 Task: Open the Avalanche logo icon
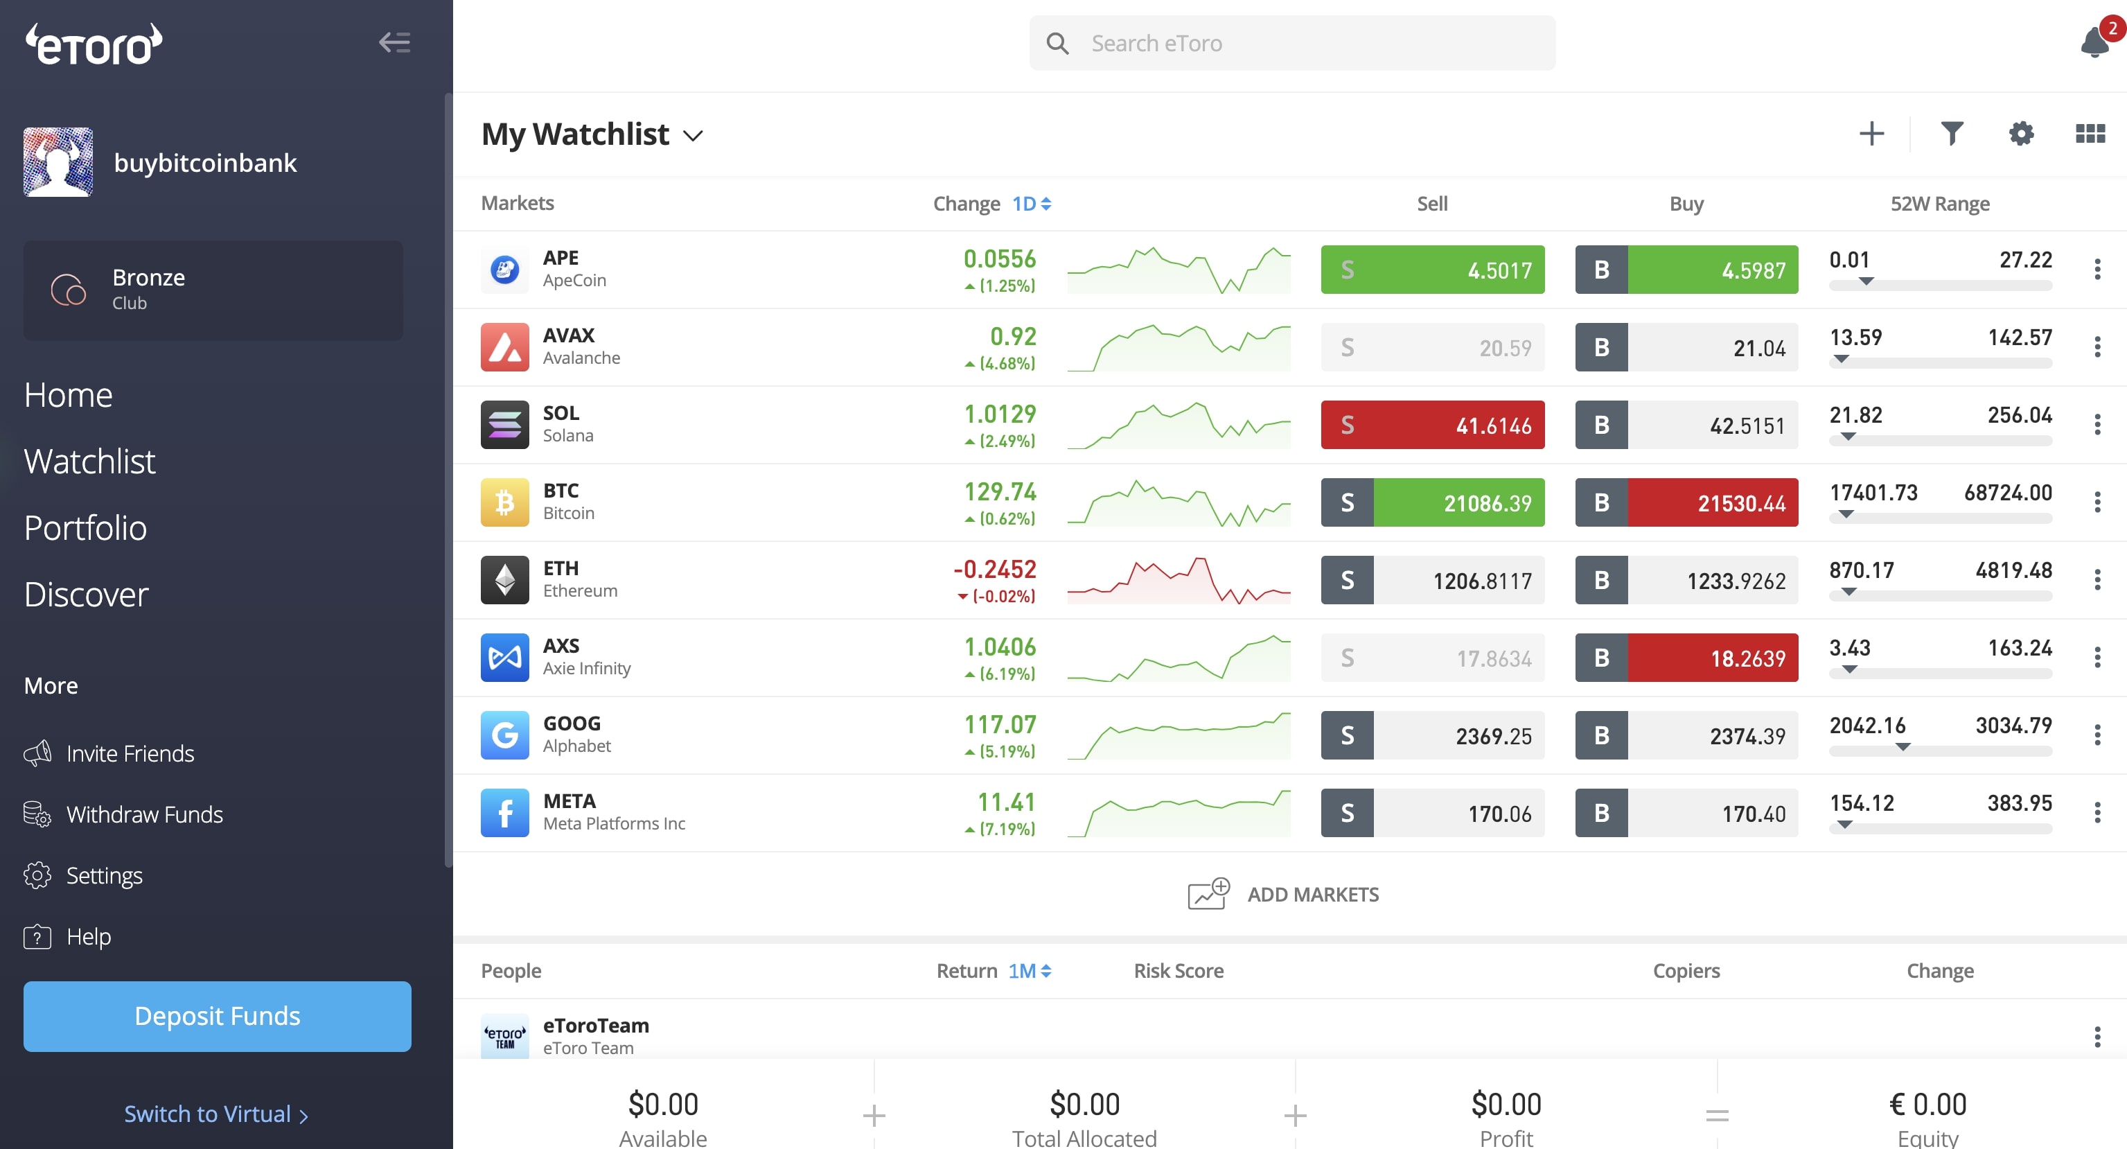[x=504, y=347]
